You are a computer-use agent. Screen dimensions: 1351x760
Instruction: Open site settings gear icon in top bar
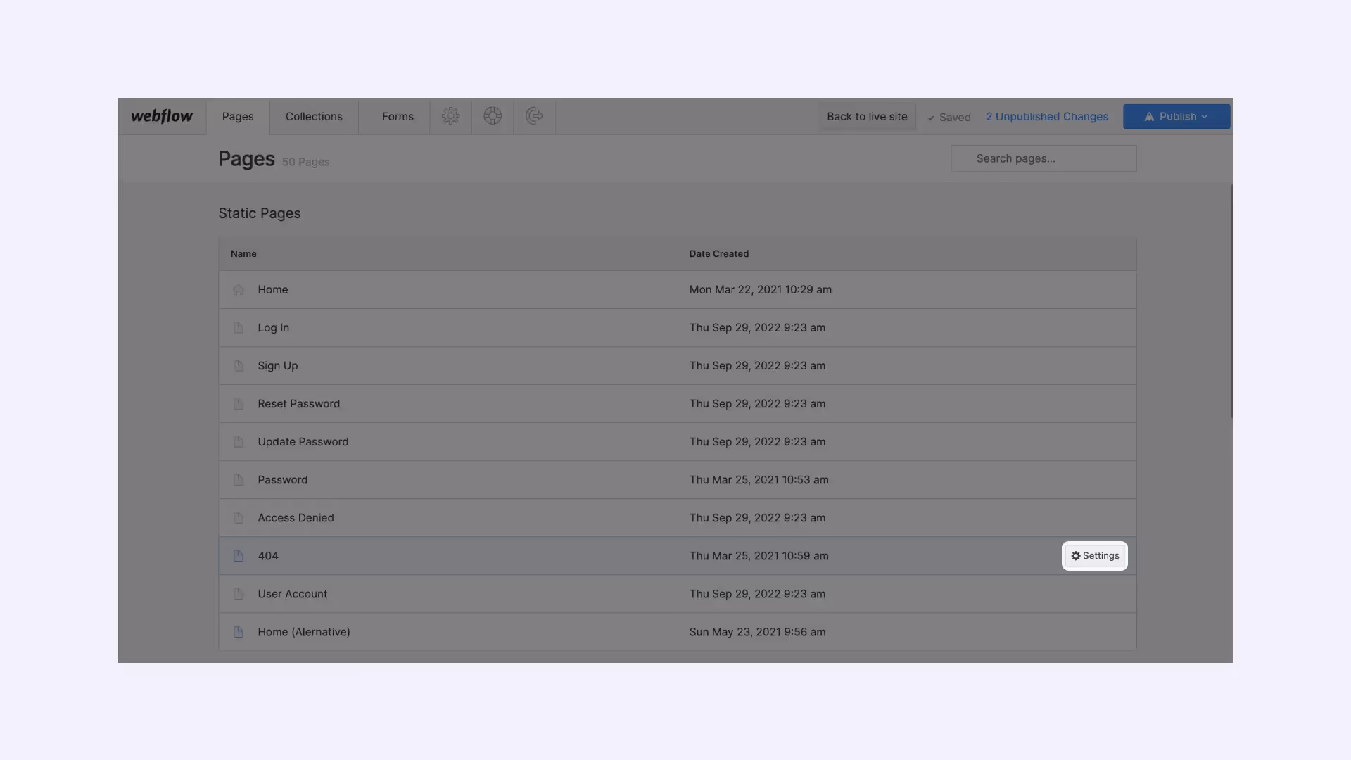tap(450, 116)
